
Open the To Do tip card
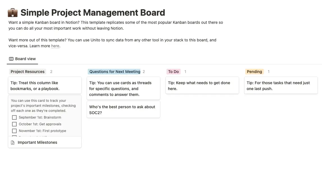coord(202,85)
